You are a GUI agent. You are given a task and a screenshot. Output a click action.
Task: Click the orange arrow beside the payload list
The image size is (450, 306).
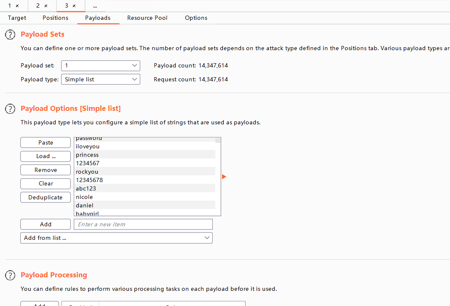pos(224,177)
